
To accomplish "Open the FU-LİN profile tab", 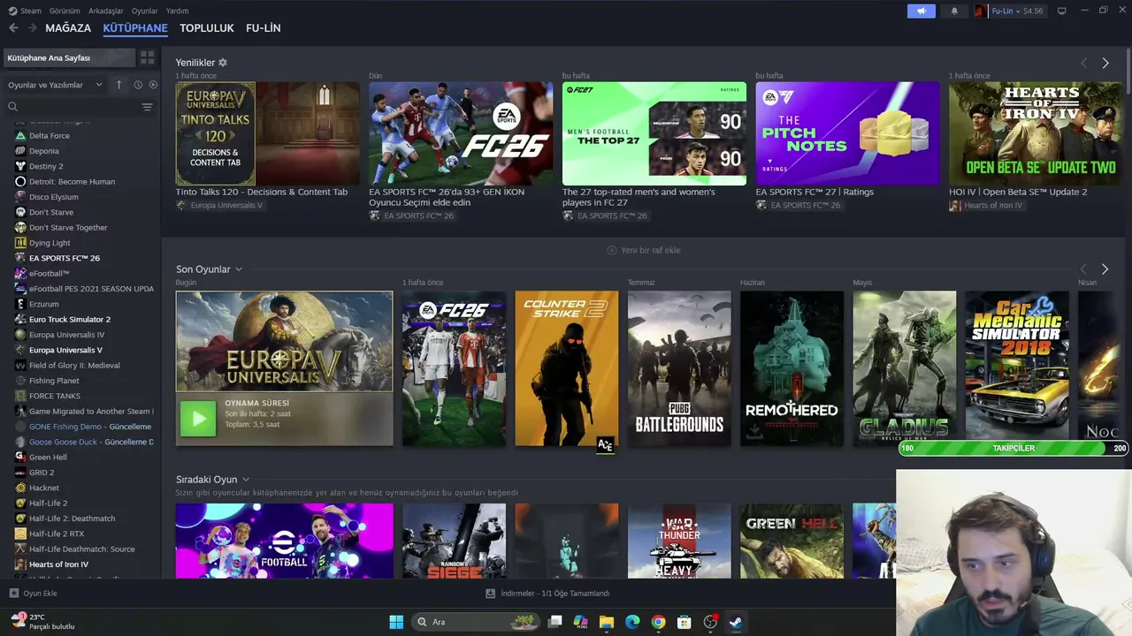I will (x=264, y=28).
